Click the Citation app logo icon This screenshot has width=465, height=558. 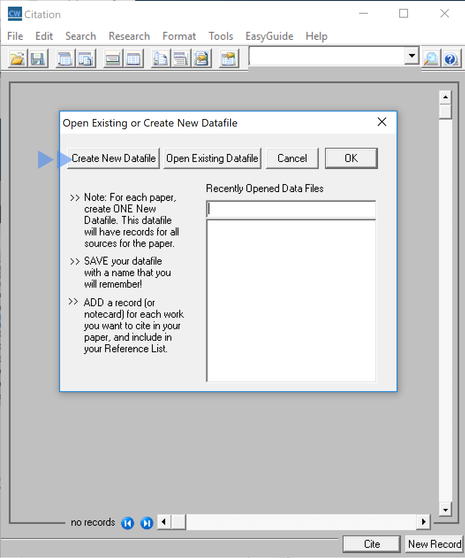pos(15,14)
